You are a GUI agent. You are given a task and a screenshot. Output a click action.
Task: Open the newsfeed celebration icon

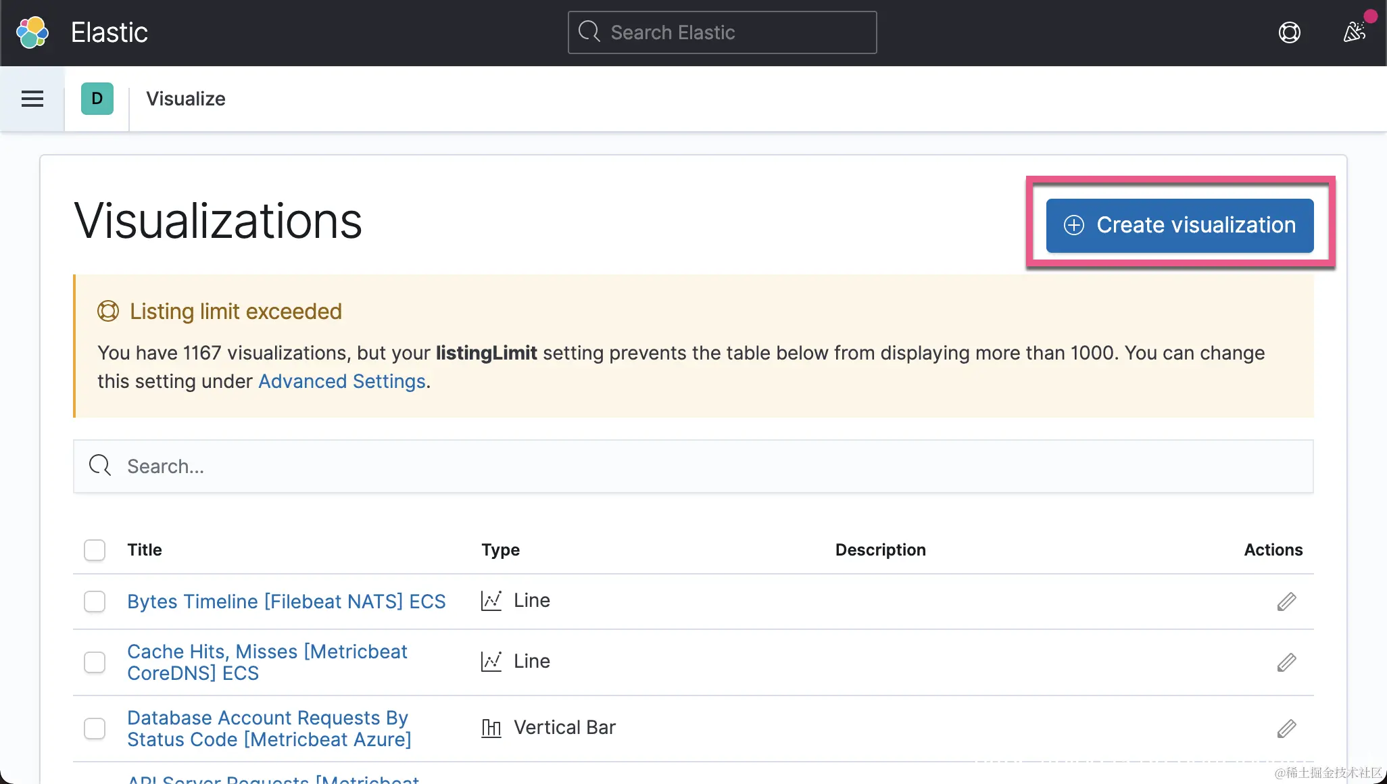point(1354,32)
